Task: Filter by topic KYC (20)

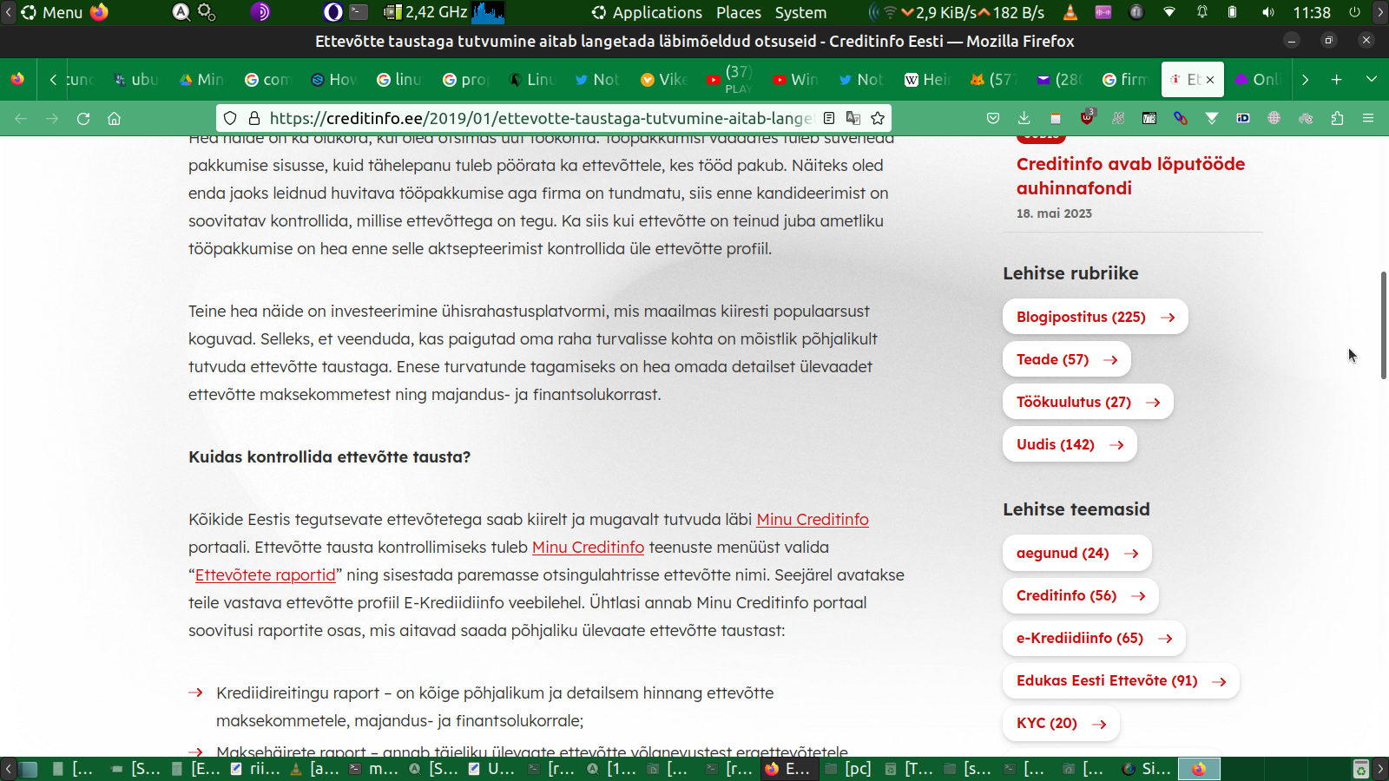Action: click(1061, 723)
